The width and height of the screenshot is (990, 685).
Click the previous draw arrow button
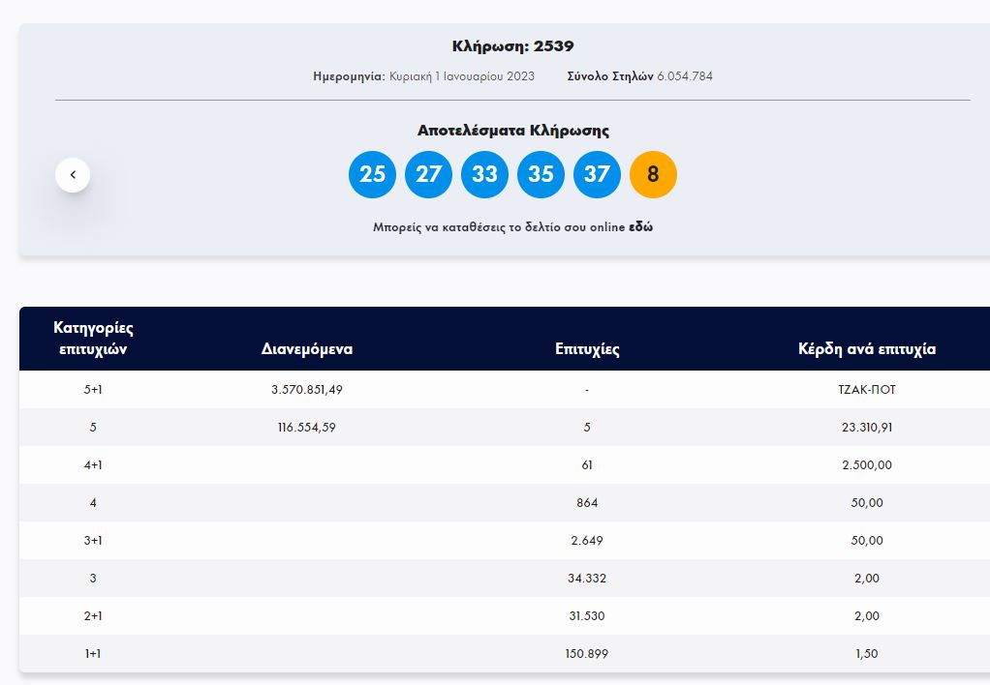click(x=73, y=175)
